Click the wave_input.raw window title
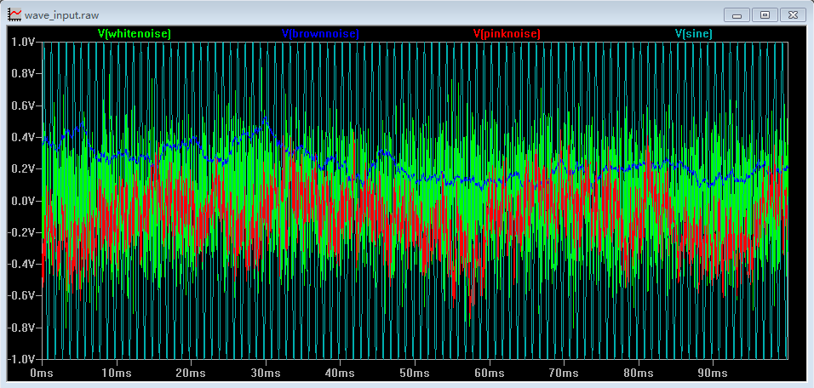Image resolution: width=814 pixels, height=388 pixels. coord(61,15)
